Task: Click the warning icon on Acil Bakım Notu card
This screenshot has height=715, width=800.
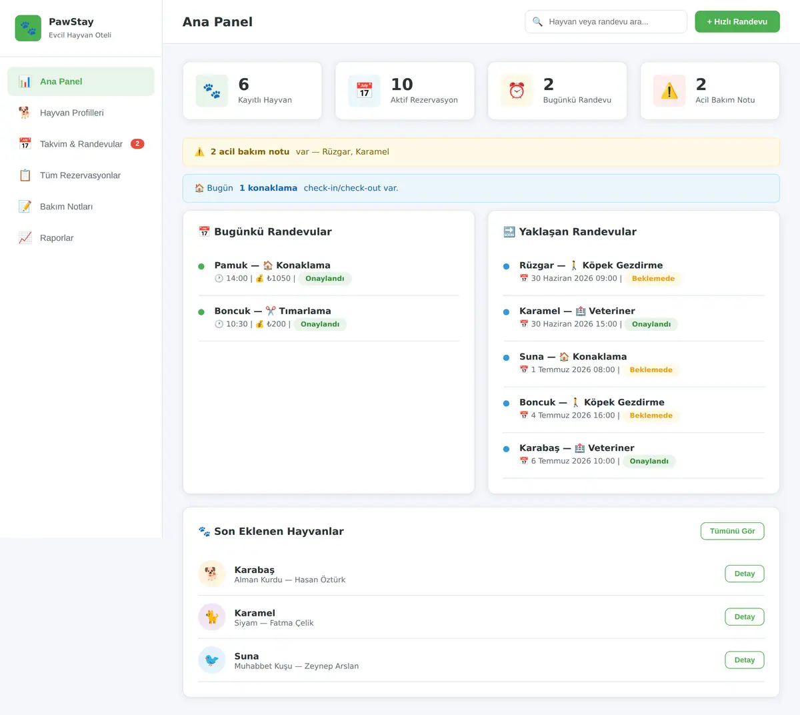Action: pyautogui.click(x=669, y=91)
